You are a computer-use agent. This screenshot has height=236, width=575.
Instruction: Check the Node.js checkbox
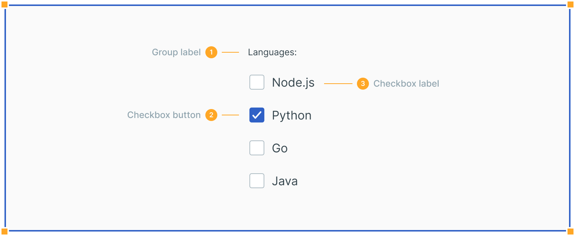coord(257,82)
